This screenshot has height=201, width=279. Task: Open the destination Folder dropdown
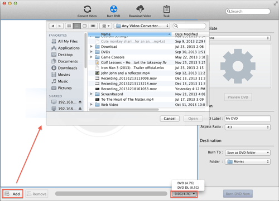pyautogui.click(x=248, y=161)
